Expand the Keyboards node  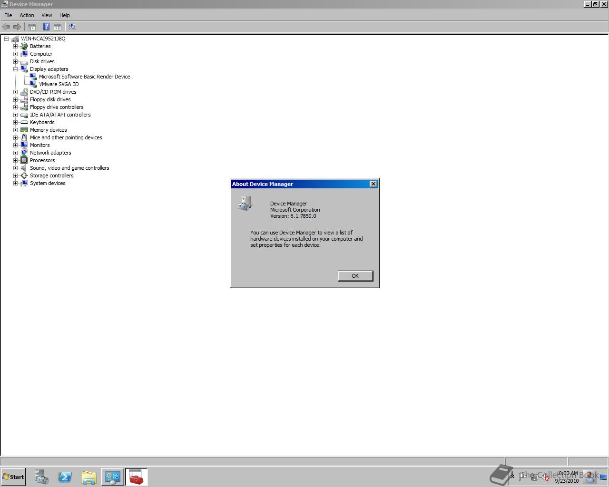click(x=15, y=122)
